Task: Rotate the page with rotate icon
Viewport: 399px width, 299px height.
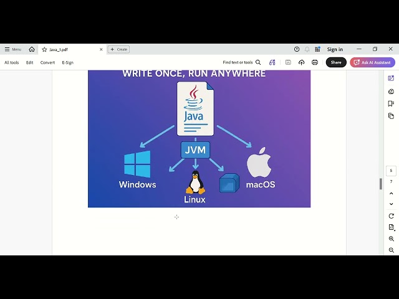Action: coord(392,216)
